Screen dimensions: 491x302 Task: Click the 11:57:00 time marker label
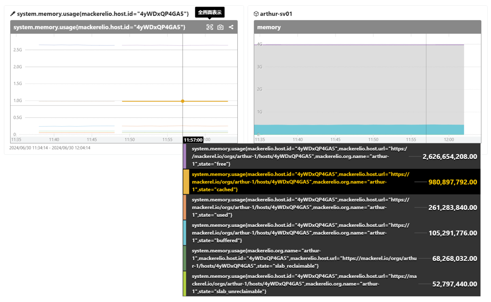[193, 140]
